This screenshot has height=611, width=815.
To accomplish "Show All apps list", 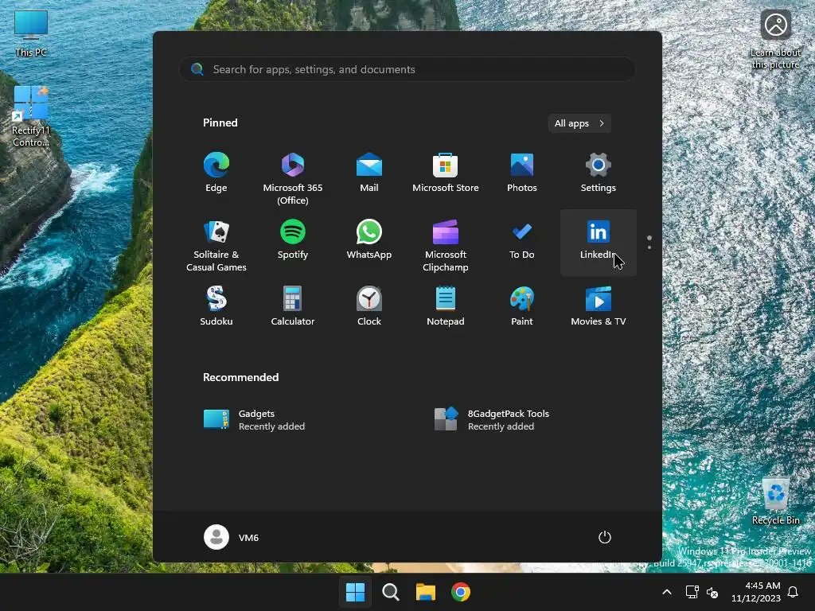I will coord(579,123).
